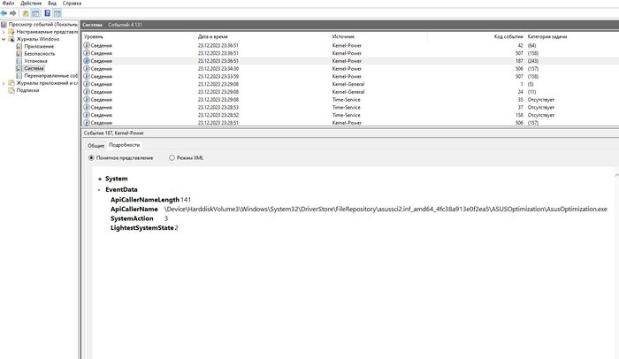The image size is (619, 359).
Task: Click the LightestSystemState field label
Action: point(142,228)
